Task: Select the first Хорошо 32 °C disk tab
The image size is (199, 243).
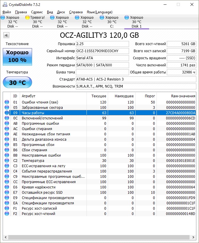Action: 13,22
